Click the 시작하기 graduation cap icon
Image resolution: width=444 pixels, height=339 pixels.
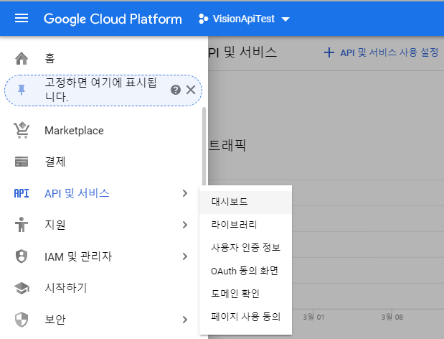point(22,288)
